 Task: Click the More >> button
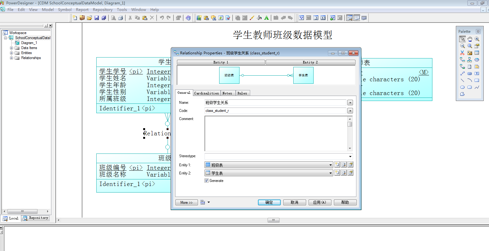pos(187,202)
